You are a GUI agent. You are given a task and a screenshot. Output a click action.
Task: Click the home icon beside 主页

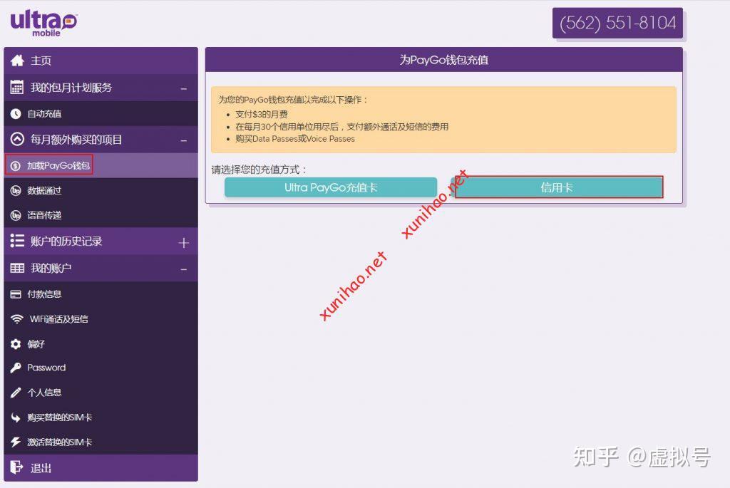pos(17,61)
